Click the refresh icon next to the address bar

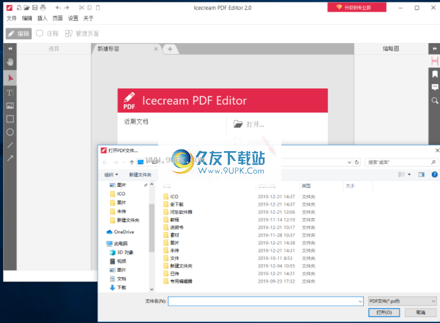(357, 162)
